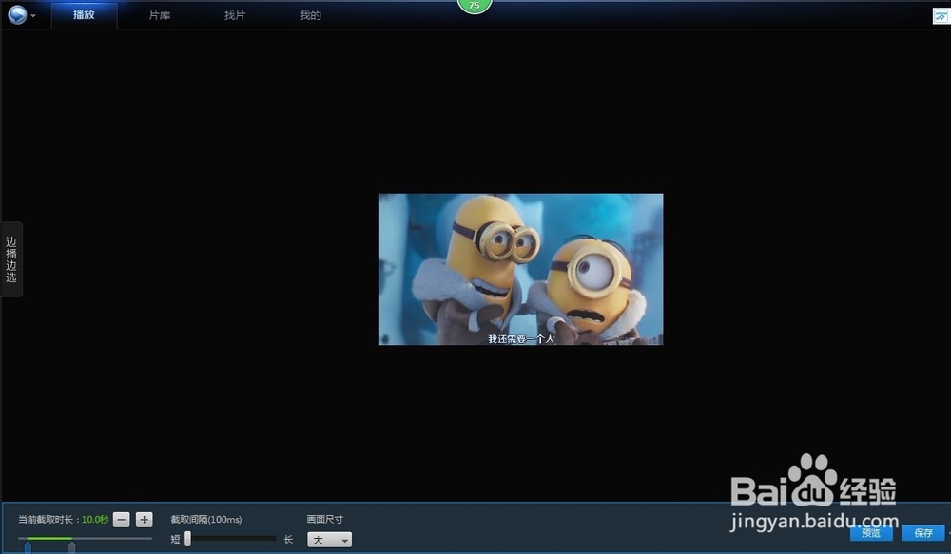Click the capture interval slider track

pos(234,538)
